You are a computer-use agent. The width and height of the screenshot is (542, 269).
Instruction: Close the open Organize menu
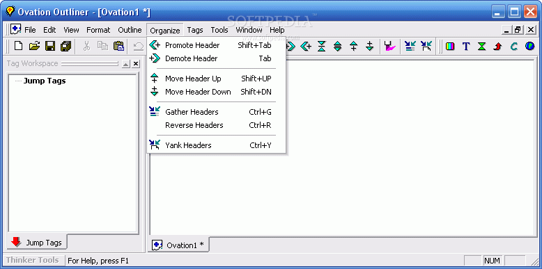click(165, 31)
